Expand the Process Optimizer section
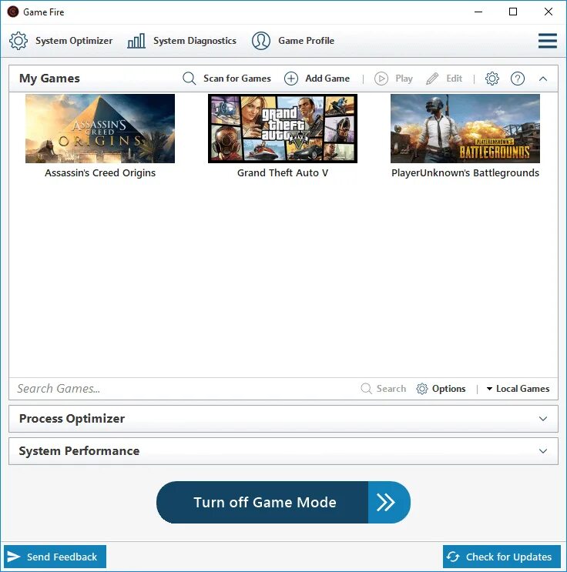This screenshot has height=572, width=567. (x=543, y=419)
